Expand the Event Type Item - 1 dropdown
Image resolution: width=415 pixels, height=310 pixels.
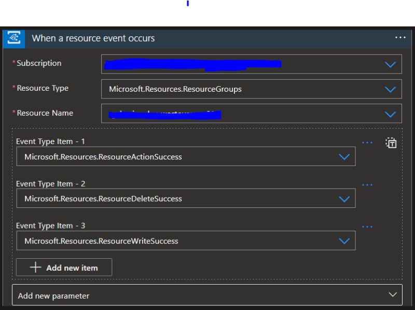pos(344,156)
